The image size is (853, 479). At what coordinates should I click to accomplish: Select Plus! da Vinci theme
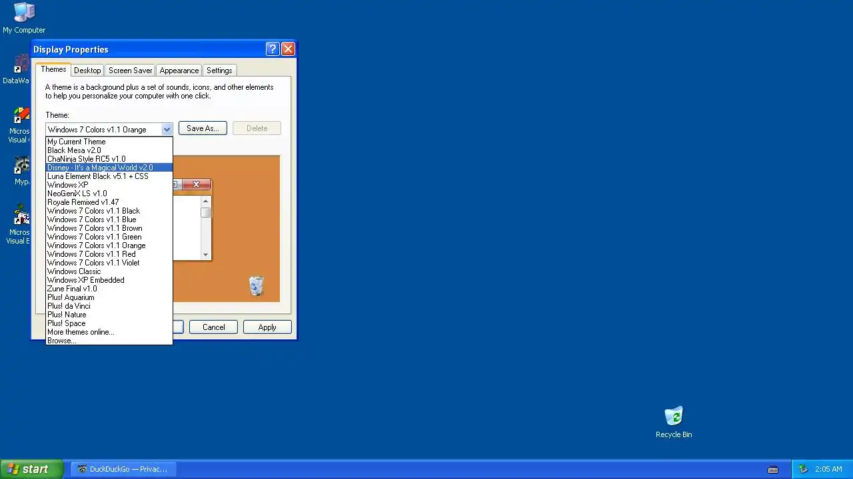pyautogui.click(x=109, y=306)
